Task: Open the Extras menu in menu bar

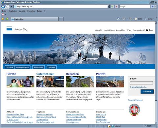Action: 39,11
